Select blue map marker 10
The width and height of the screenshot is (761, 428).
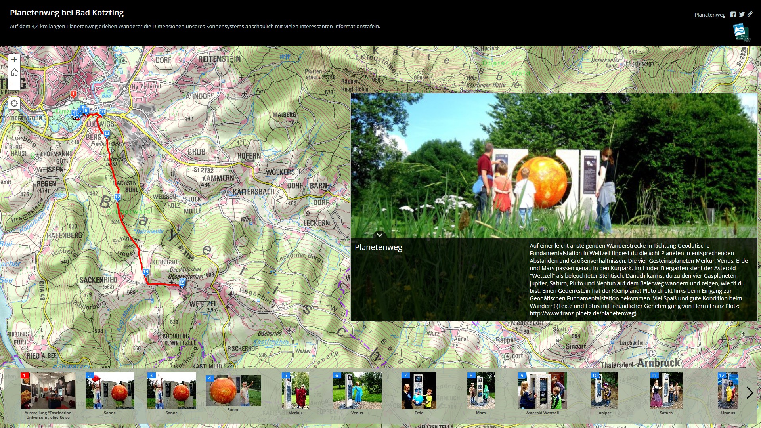tap(102, 112)
